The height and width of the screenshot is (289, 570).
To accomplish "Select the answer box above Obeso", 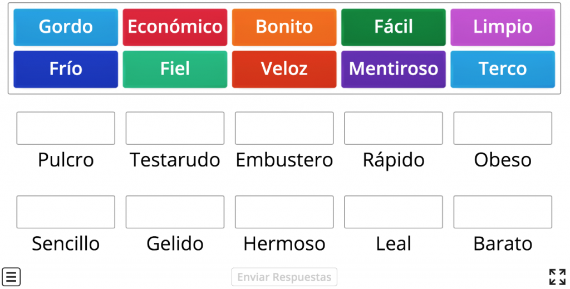I will pos(503,128).
